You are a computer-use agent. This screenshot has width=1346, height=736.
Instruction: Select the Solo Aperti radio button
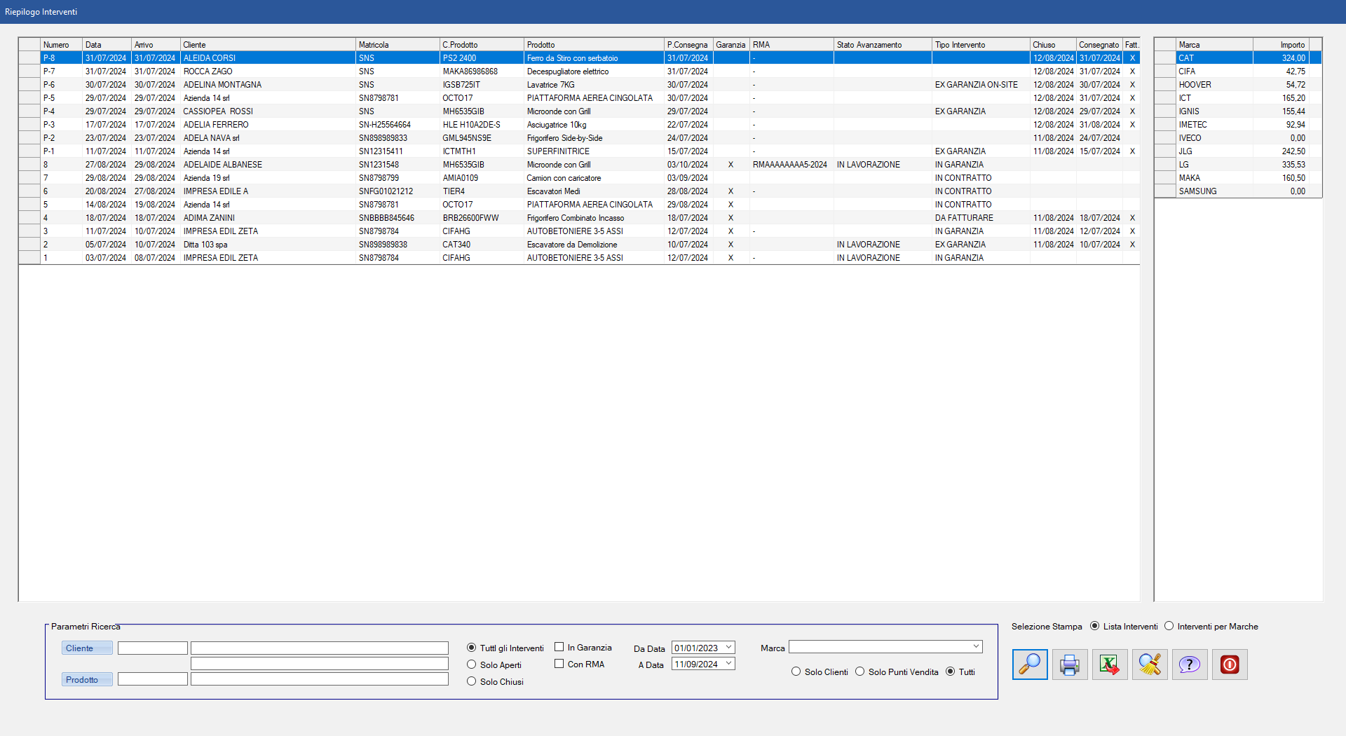coord(472,665)
